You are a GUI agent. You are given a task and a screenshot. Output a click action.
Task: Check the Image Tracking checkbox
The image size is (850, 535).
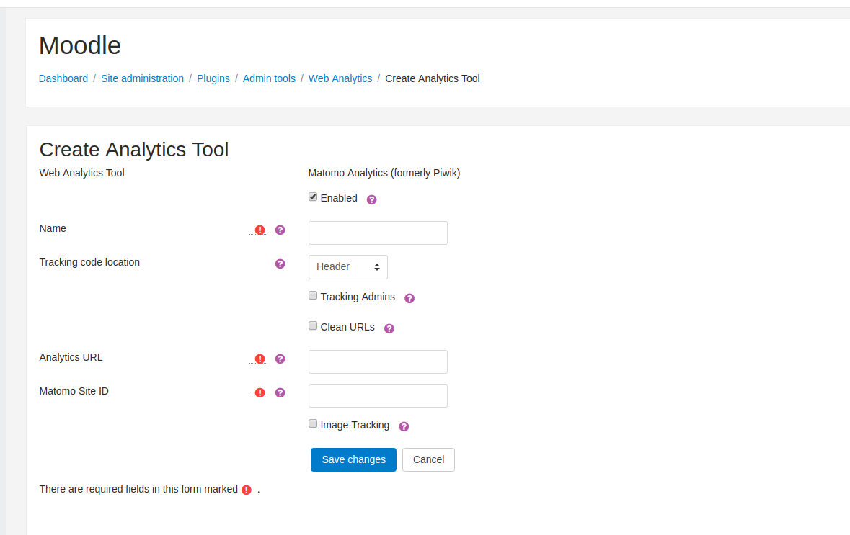[x=313, y=424]
